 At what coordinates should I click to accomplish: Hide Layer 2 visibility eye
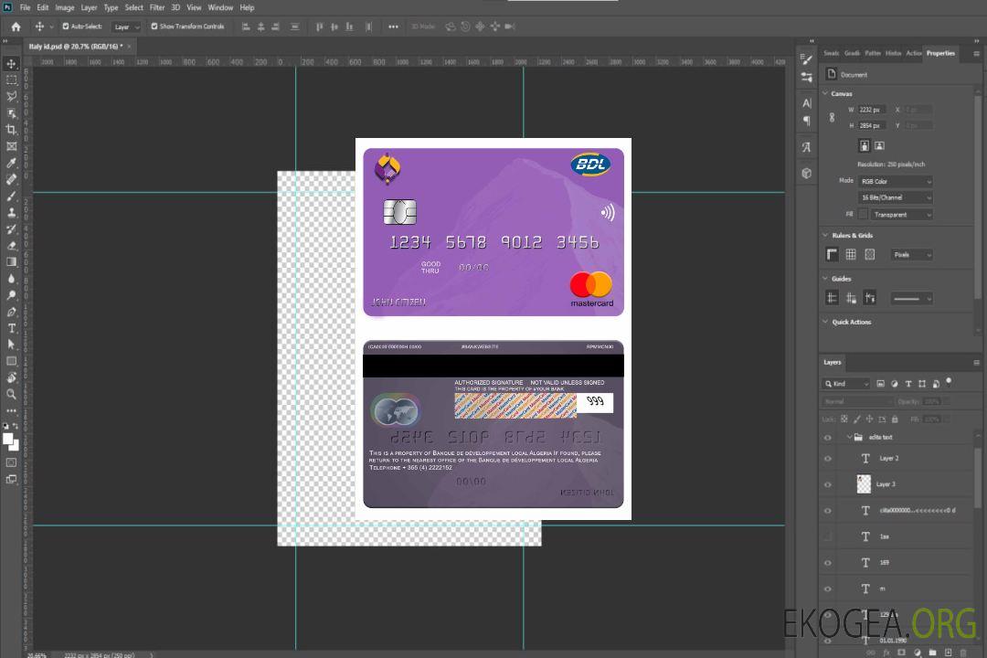(x=828, y=459)
